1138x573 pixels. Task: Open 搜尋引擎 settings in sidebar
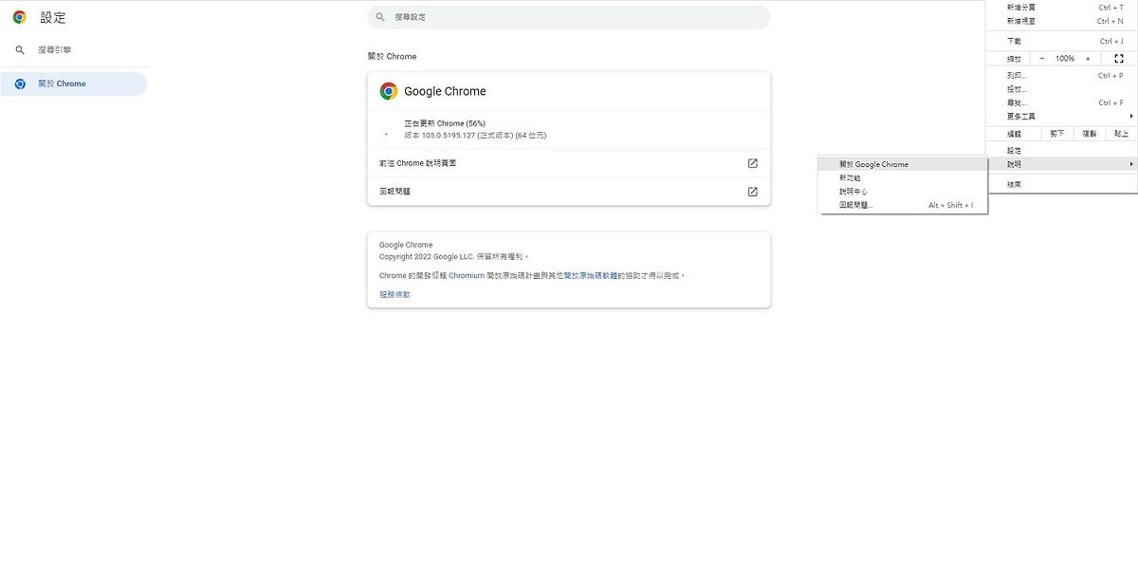[74, 49]
